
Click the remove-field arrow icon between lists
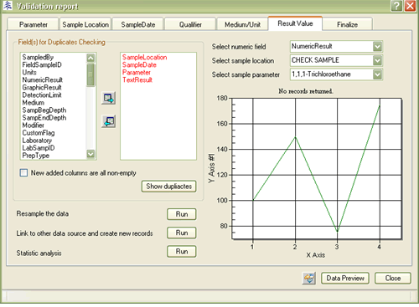(108, 121)
